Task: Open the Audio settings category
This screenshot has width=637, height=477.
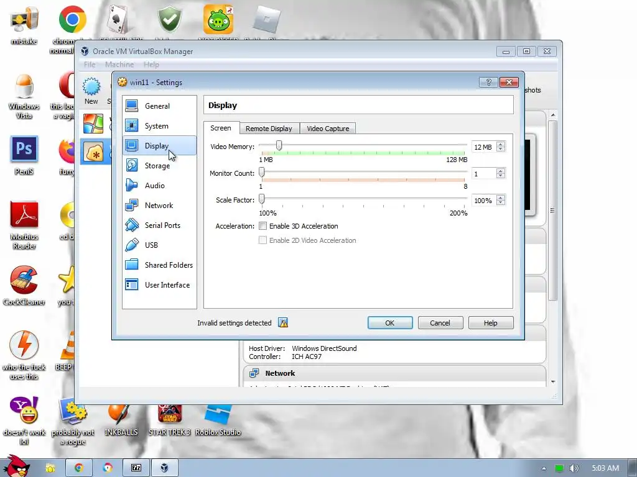Action: coord(159,185)
